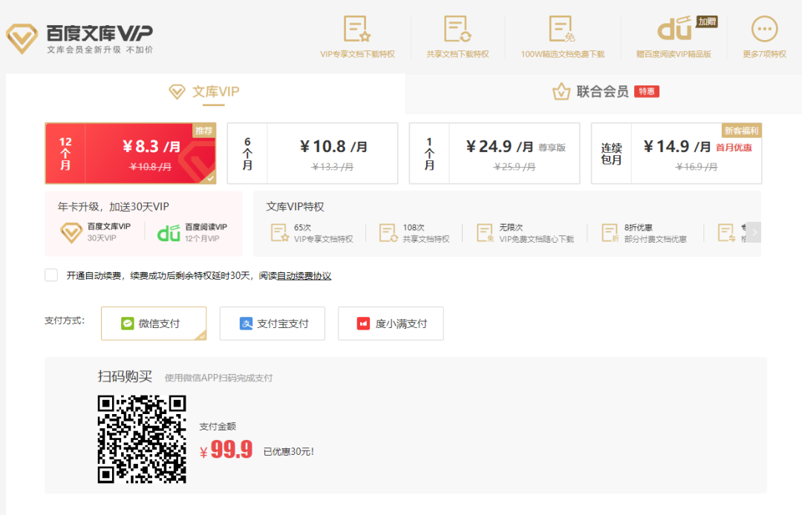Click the 扫码购买 heading
The width and height of the screenshot is (802, 515).
(x=125, y=376)
